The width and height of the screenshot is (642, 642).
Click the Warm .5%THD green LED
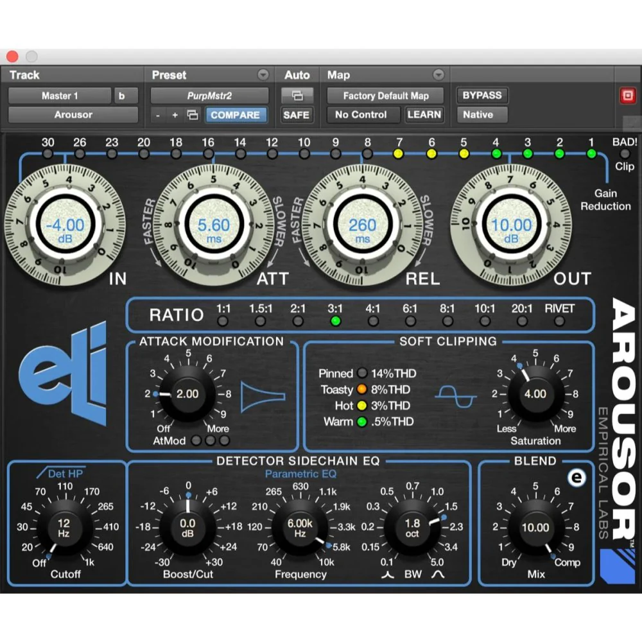tap(362, 421)
